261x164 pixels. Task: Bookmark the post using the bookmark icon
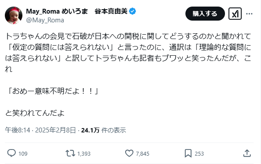click(x=188, y=153)
